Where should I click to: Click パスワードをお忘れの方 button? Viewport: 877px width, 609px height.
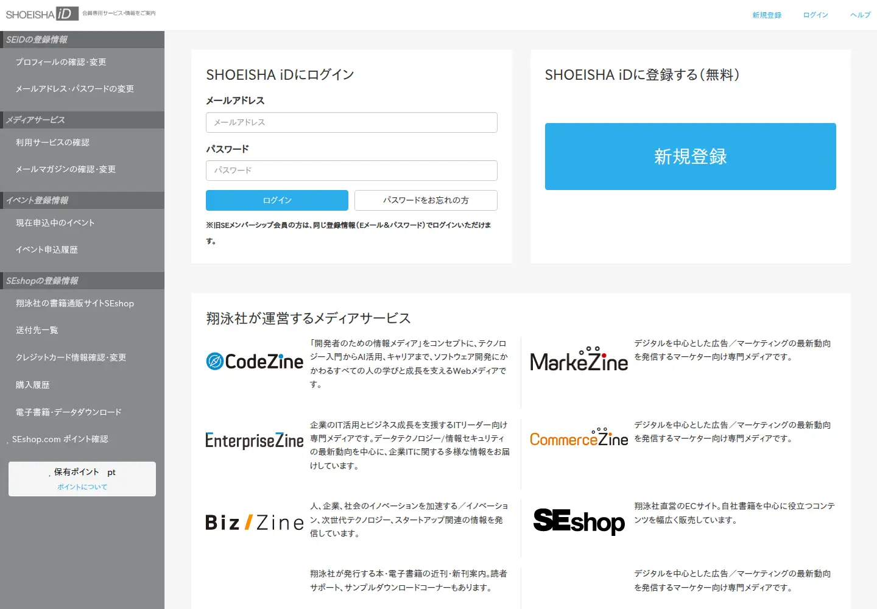pos(426,200)
